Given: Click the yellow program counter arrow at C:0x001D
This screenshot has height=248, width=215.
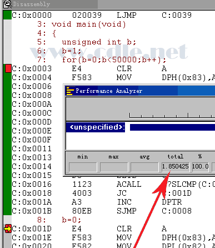Looking at the screenshot, I should pos(8,229).
